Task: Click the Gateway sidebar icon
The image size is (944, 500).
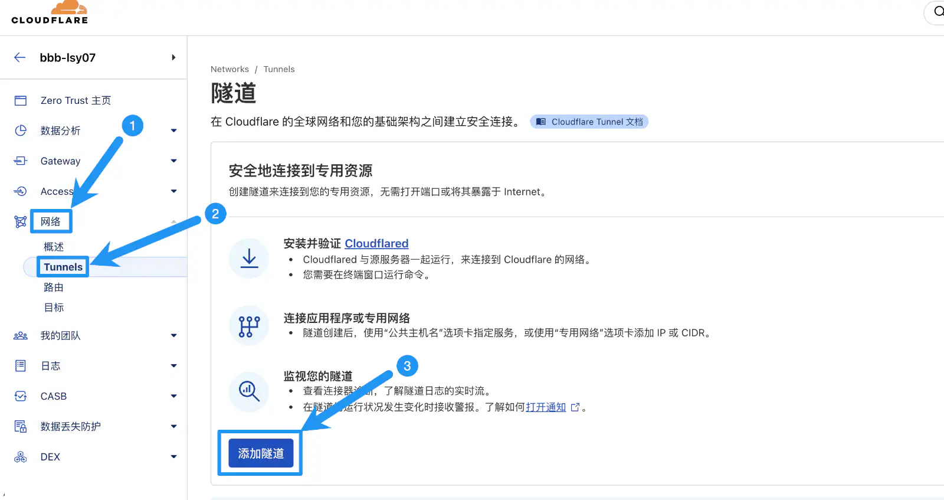Action: pos(21,161)
